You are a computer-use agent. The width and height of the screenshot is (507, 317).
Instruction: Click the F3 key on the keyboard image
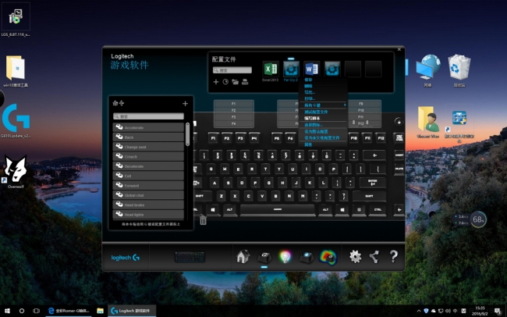[x=240, y=138]
